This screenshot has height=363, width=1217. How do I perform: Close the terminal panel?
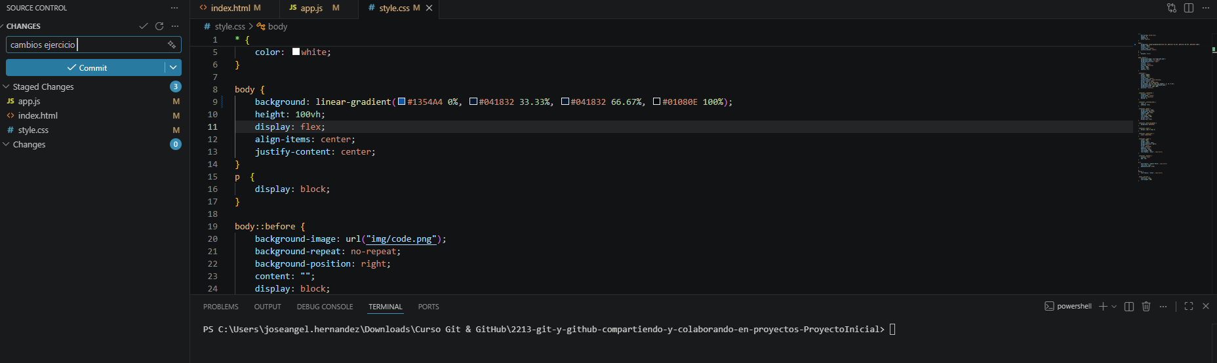pyautogui.click(x=1206, y=306)
